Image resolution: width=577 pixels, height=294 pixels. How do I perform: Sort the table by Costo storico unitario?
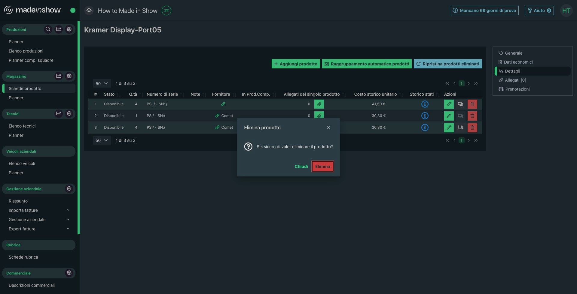(378, 94)
